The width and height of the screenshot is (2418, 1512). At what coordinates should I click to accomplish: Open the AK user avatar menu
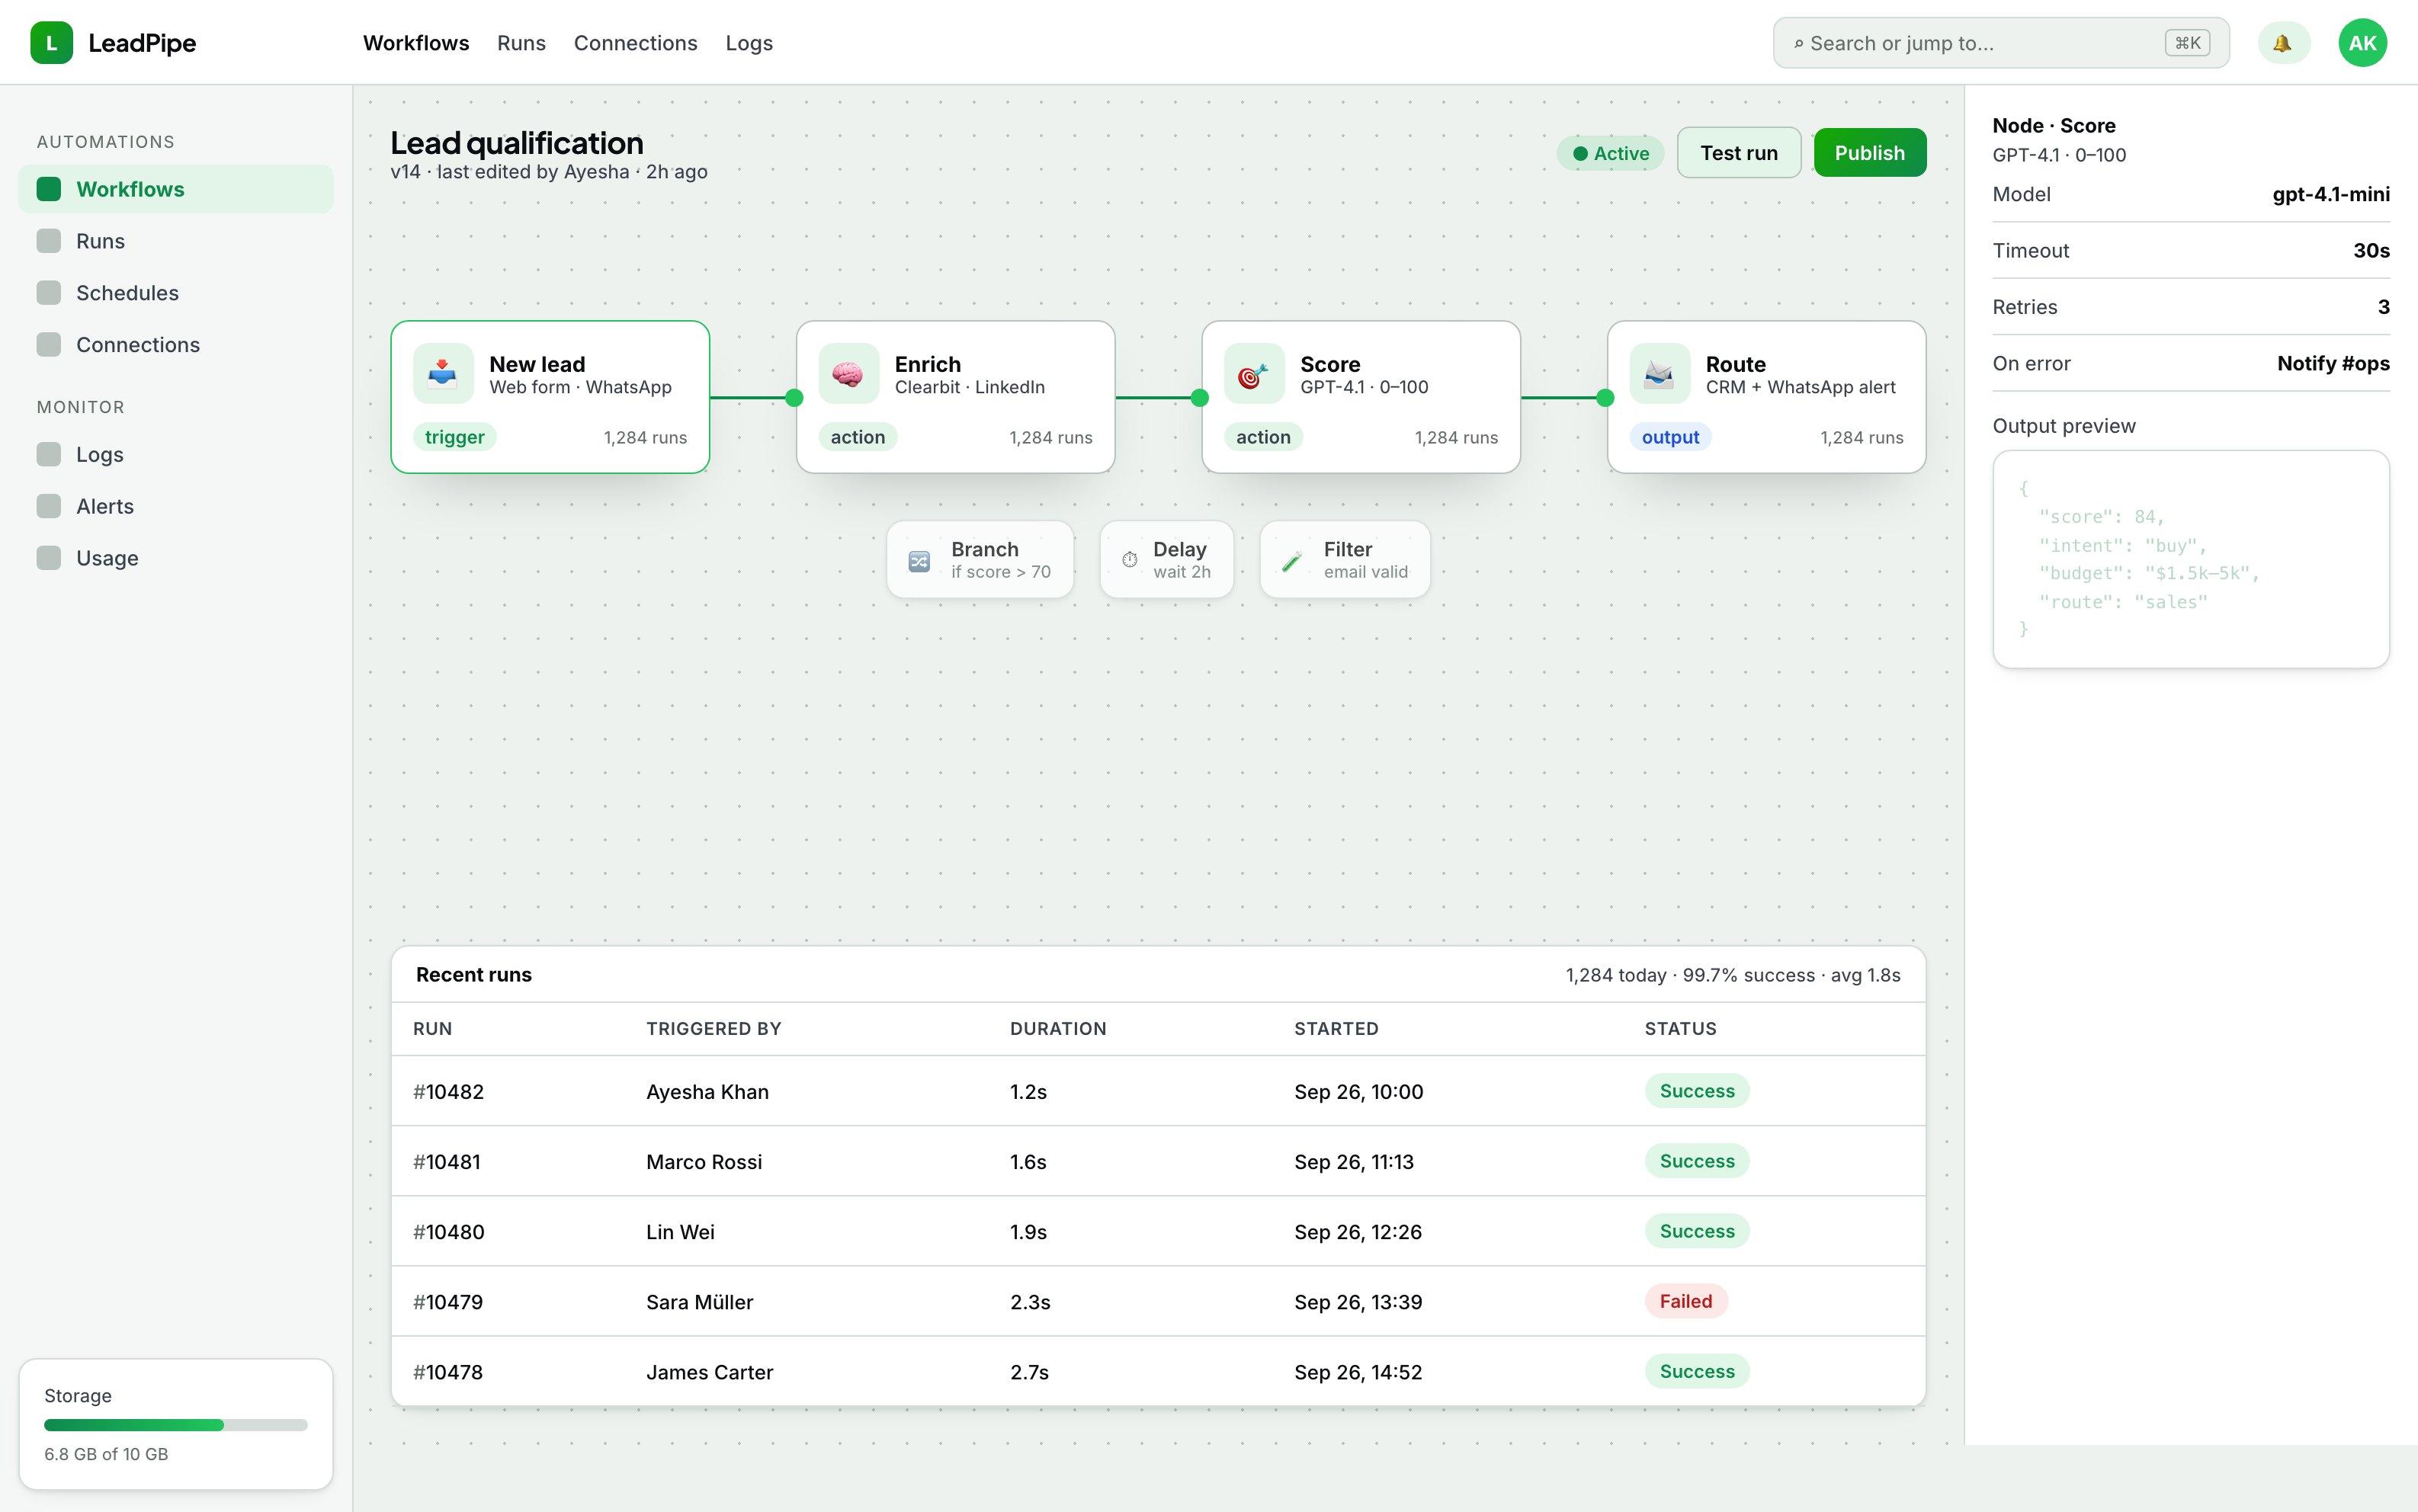click(2362, 43)
